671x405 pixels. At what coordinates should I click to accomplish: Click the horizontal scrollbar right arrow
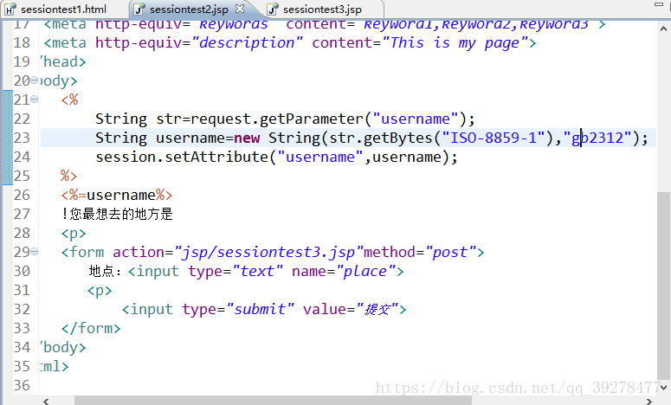[x=648, y=401]
